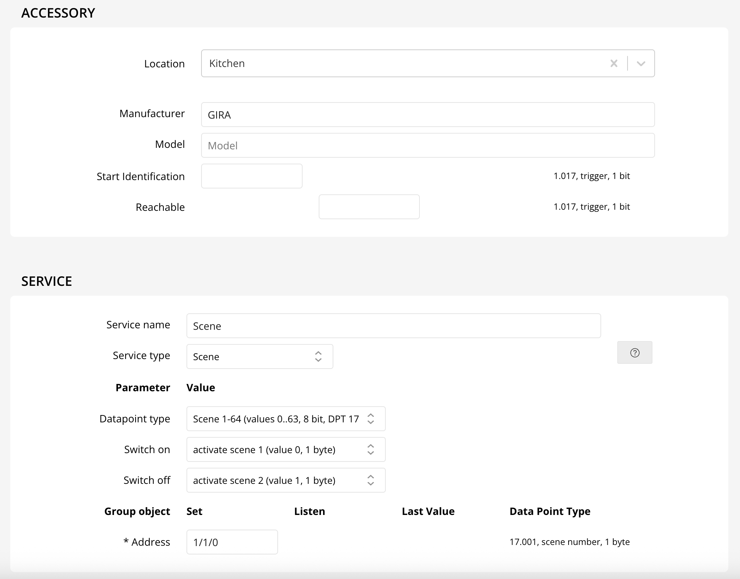Clear the Kitchen location selection
Image resolution: width=740 pixels, height=579 pixels.
(x=614, y=63)
